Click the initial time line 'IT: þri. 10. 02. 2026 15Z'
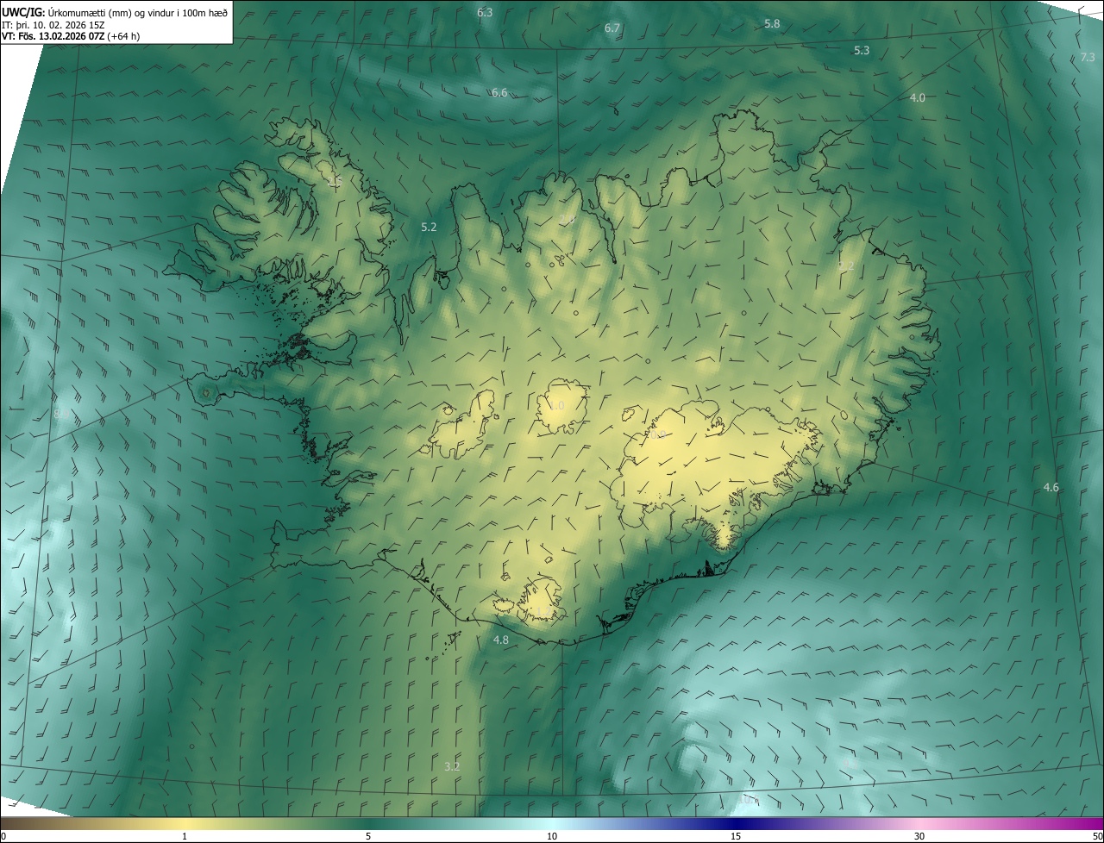The width and height of the screenshot is (1104, 843). (x=53, y=25)
